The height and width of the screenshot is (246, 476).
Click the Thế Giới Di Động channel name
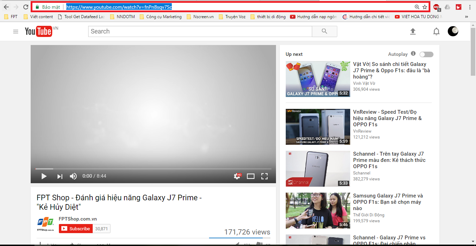369,215
